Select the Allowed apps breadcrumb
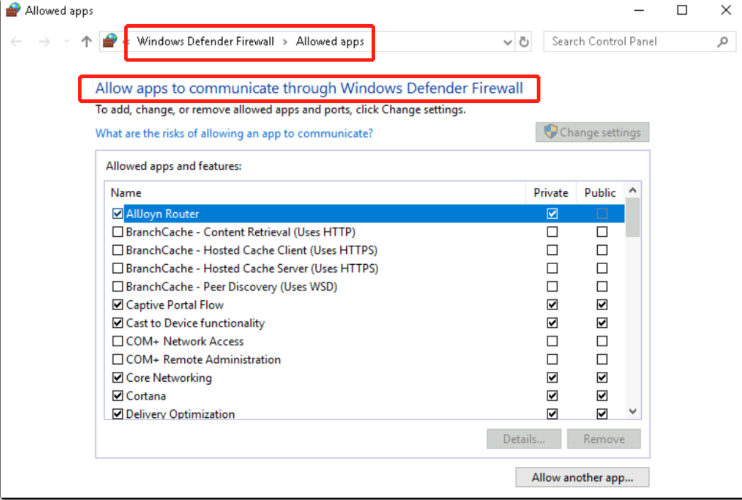The width and height of the screenshot is (742, 500). click(x=330, y=41)
